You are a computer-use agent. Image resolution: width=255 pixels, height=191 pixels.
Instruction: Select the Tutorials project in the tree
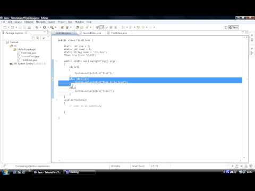12,42
